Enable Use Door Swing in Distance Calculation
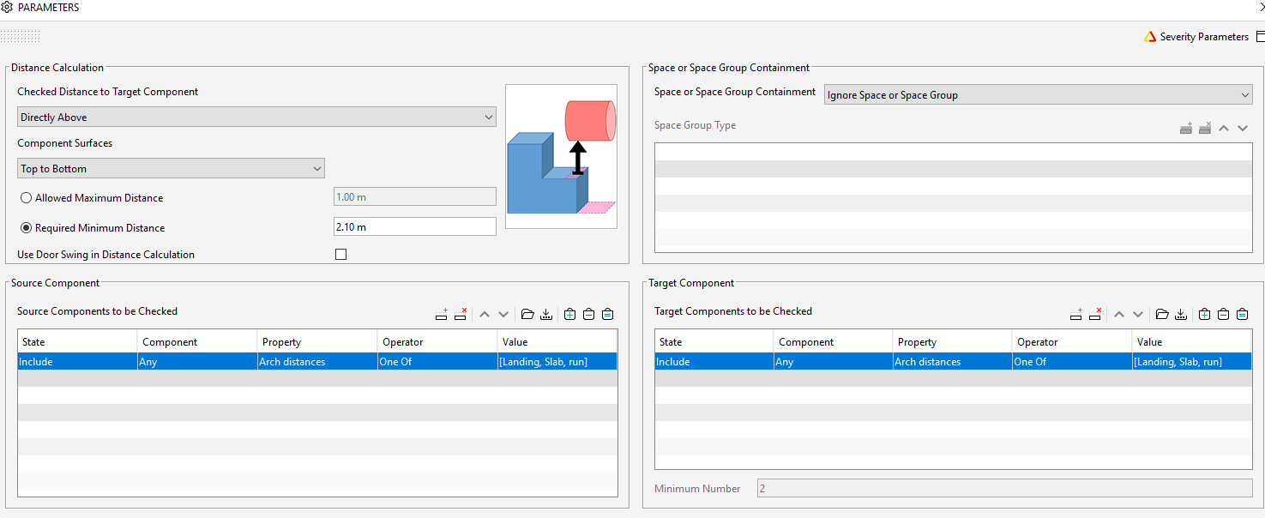This screenshot has height=518, width=1265. [340, 255]
